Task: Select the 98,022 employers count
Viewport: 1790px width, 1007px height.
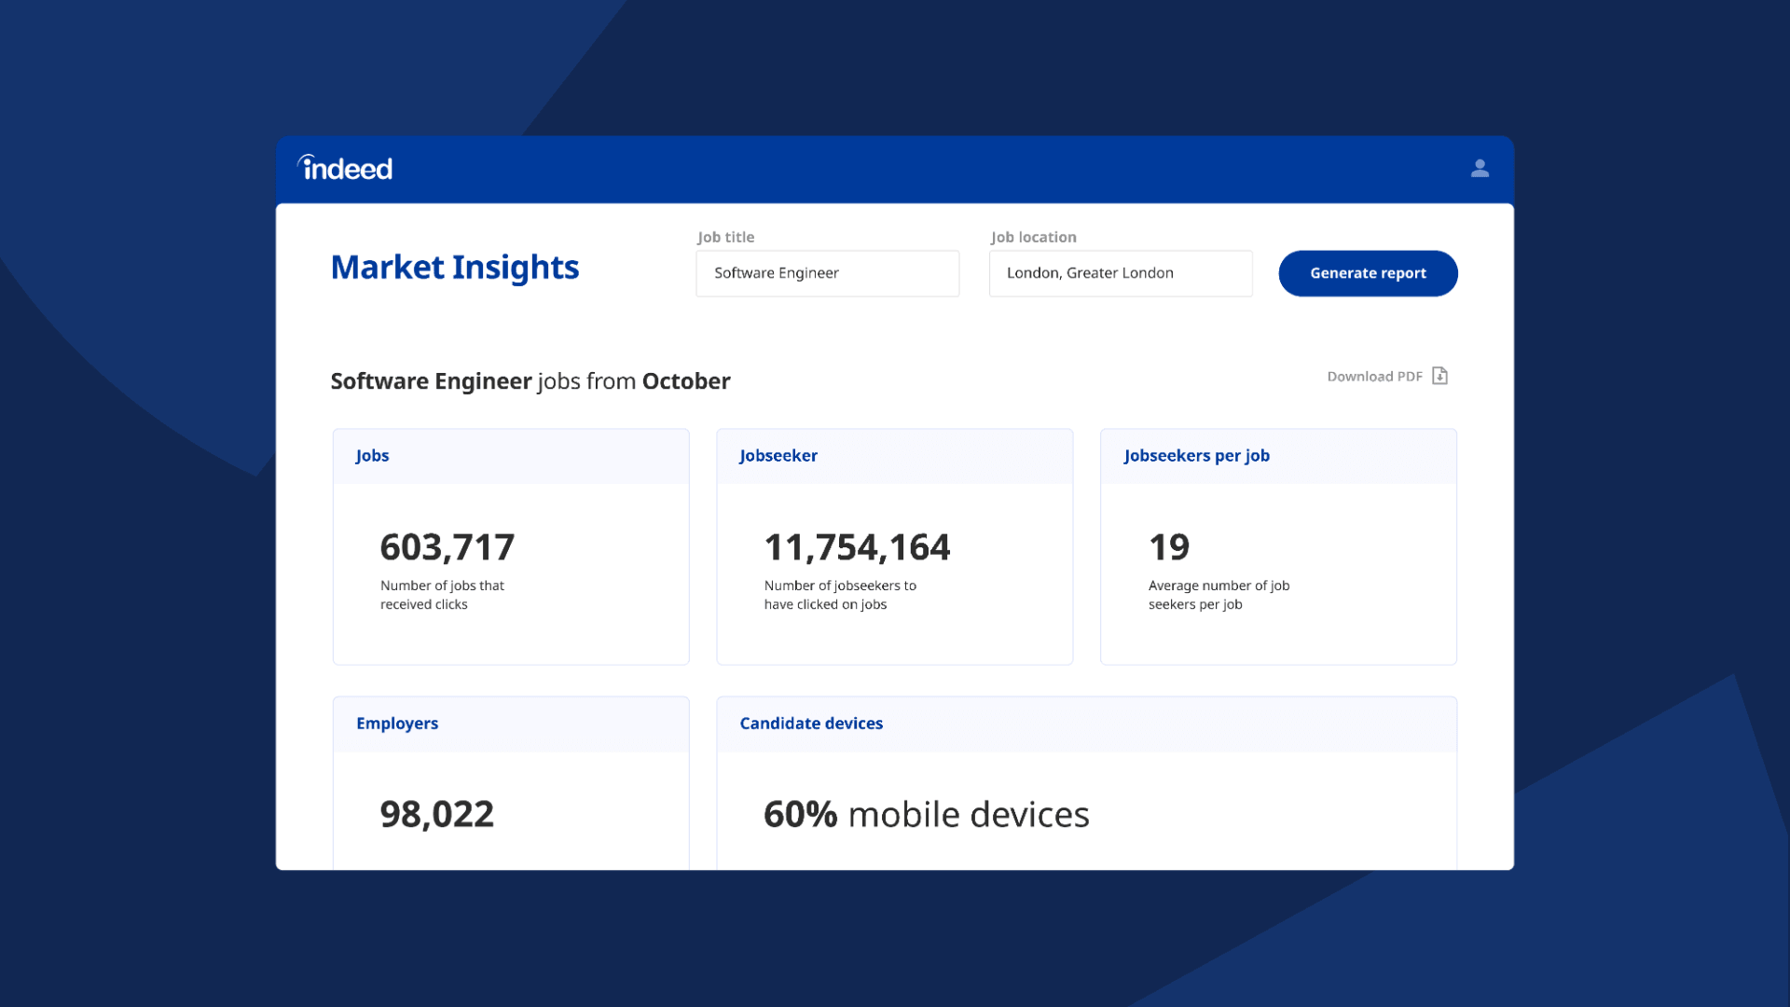Action: point(436,814)
